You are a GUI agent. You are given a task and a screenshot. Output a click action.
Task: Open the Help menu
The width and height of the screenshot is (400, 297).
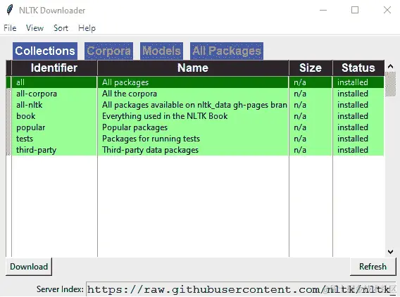[x=87, y=27]
